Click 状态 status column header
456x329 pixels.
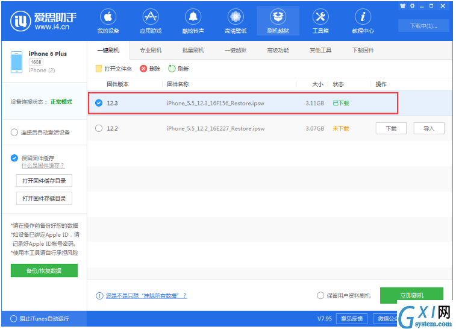(339, 84)
